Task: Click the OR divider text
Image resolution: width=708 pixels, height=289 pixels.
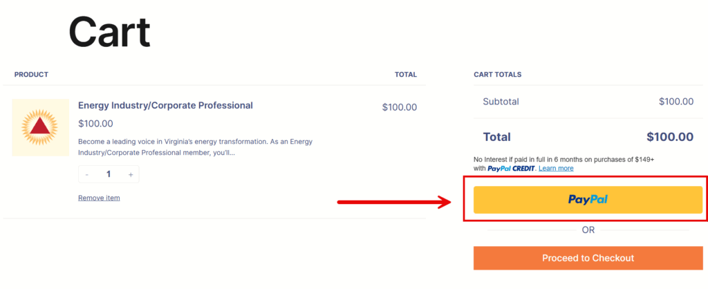Action: pos(588,230)
